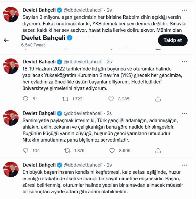Share the 18-19 Haziran 2022 YKS tweet
Image resolution: width=196 pixels, height=199 pixels.
click(x=158, y=99)
